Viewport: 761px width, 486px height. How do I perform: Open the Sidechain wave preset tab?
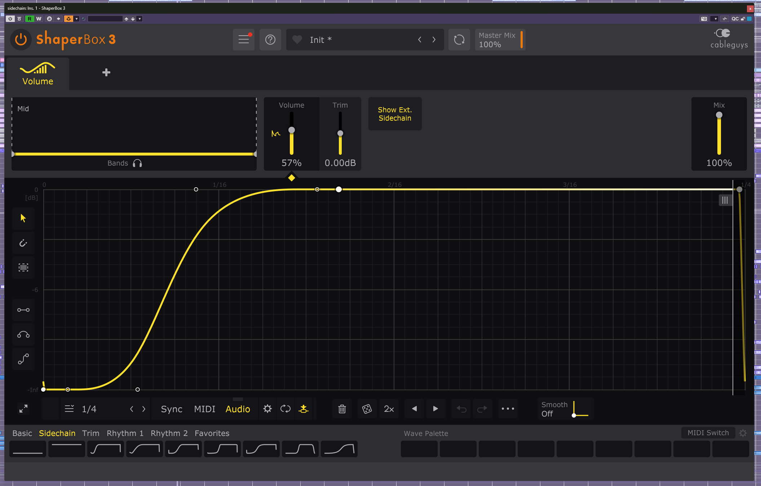57,433
